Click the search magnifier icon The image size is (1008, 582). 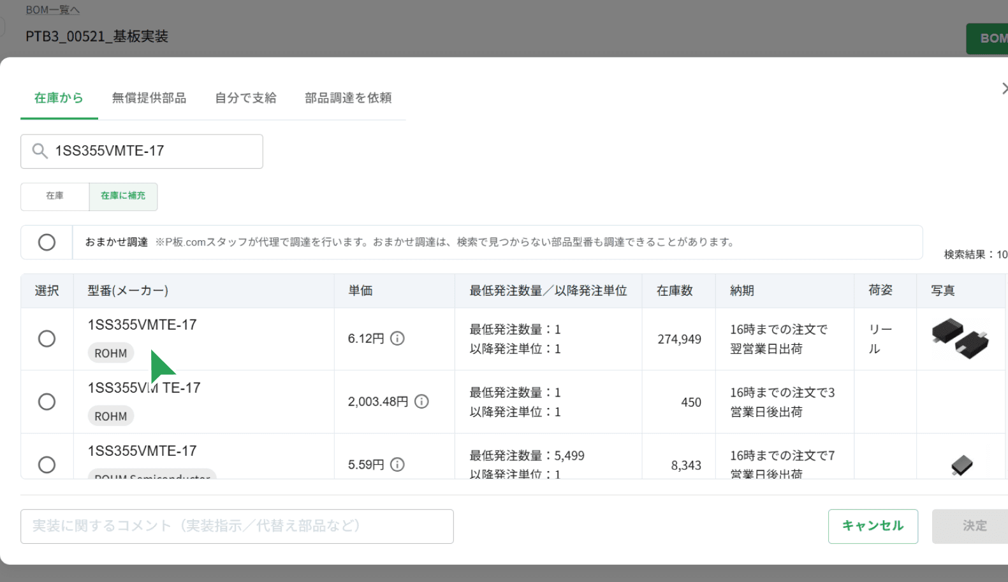(x=40, y=151)
